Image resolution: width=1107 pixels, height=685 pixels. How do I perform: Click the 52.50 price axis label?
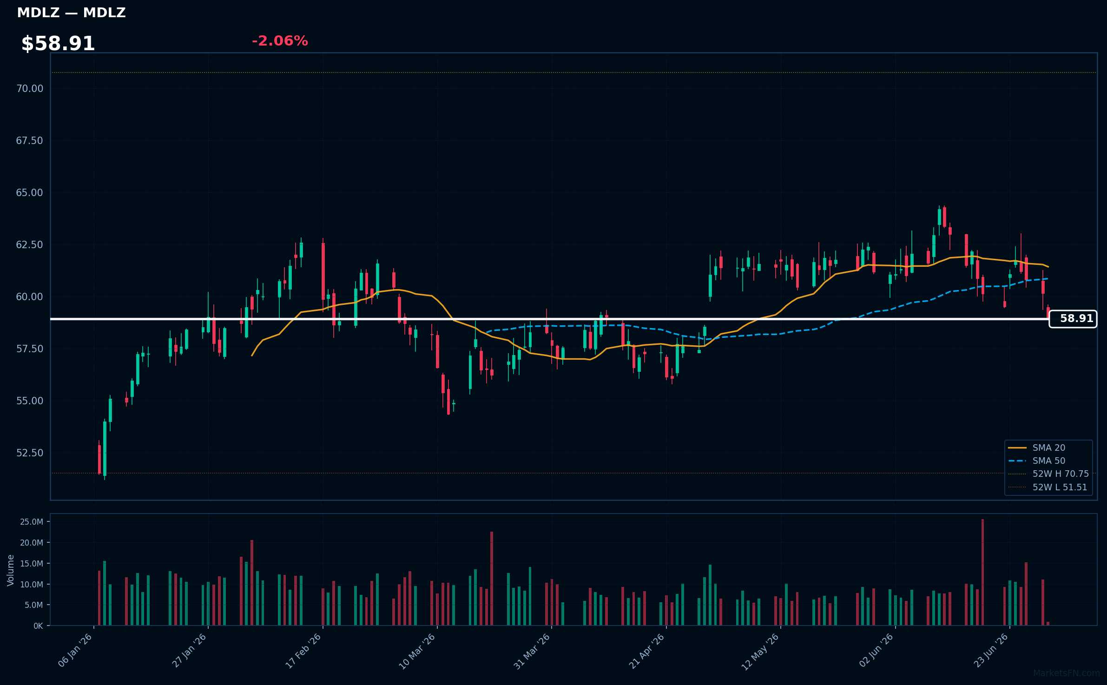point(29,453)
